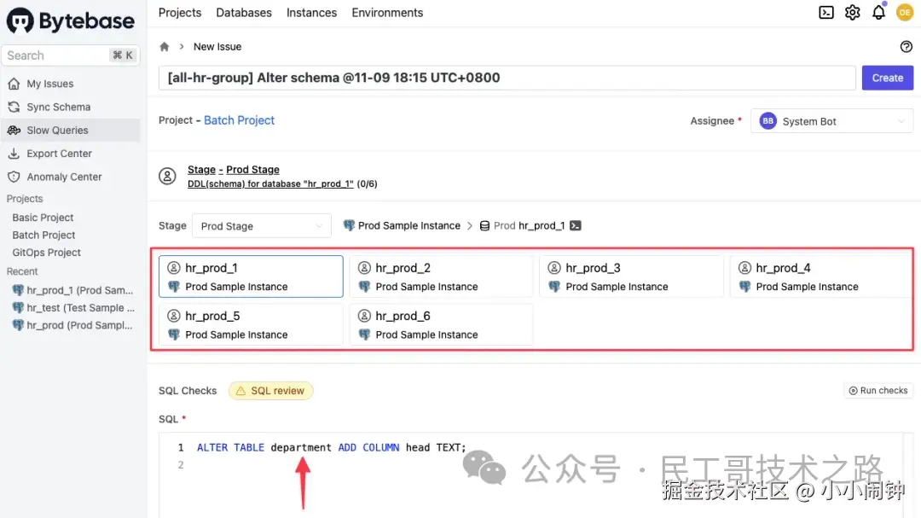Select the hr_prod_6 database card
Screen dimensions: 921x518
tap(441, 324)
